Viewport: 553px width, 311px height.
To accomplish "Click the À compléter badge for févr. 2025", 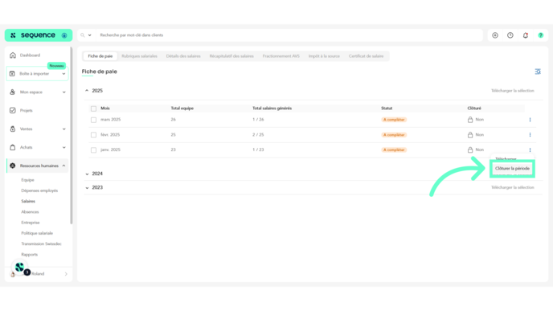I will [394, 135].
